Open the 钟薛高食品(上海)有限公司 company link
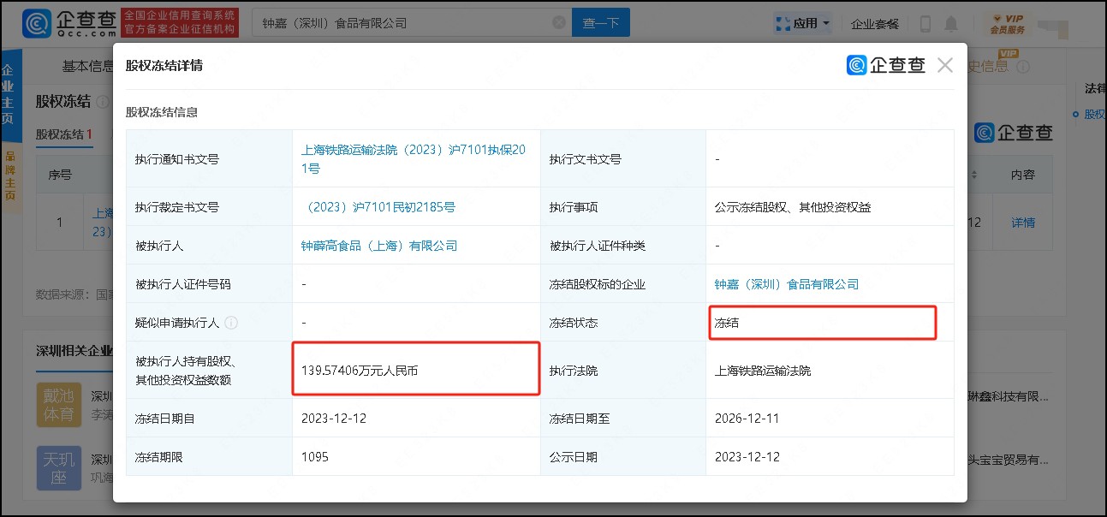This screenshot has width=1107, height=517. point(379,246)
